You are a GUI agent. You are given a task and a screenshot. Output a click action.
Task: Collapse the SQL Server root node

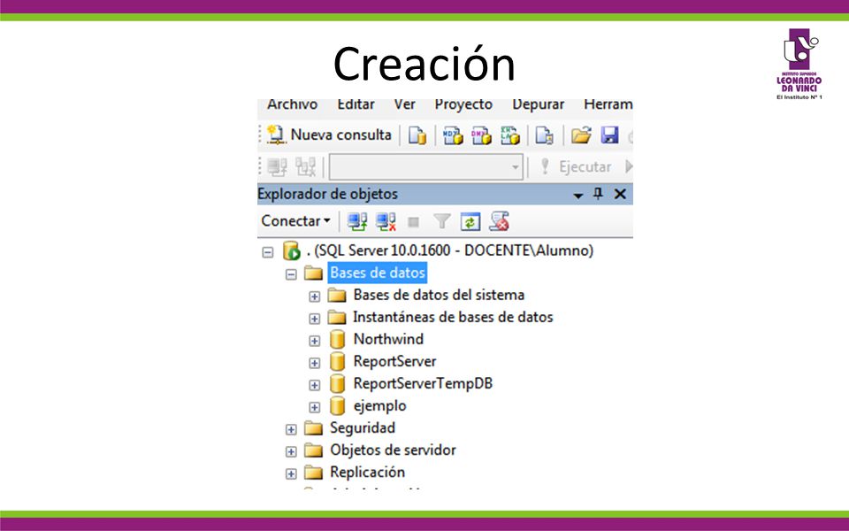click(267, 252)
